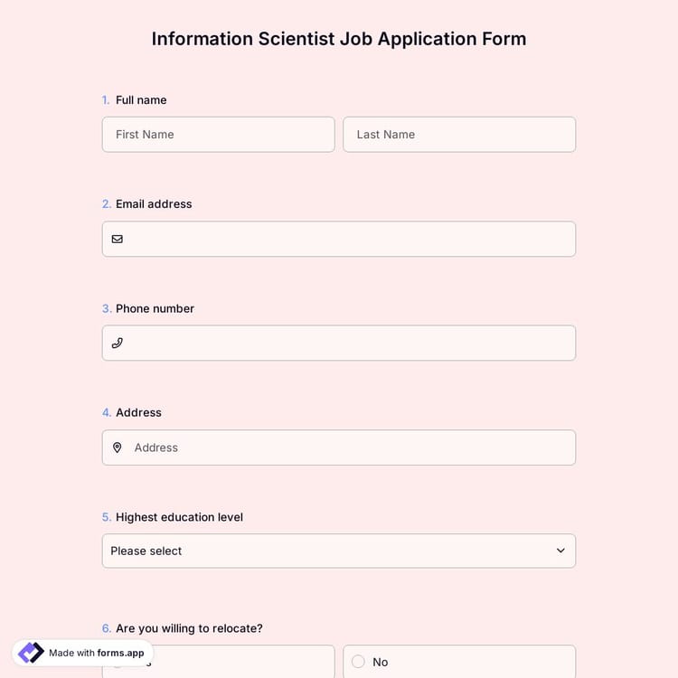Click the "Highest education level" label
Screen dimensions: 678x678
pos(179,517)
